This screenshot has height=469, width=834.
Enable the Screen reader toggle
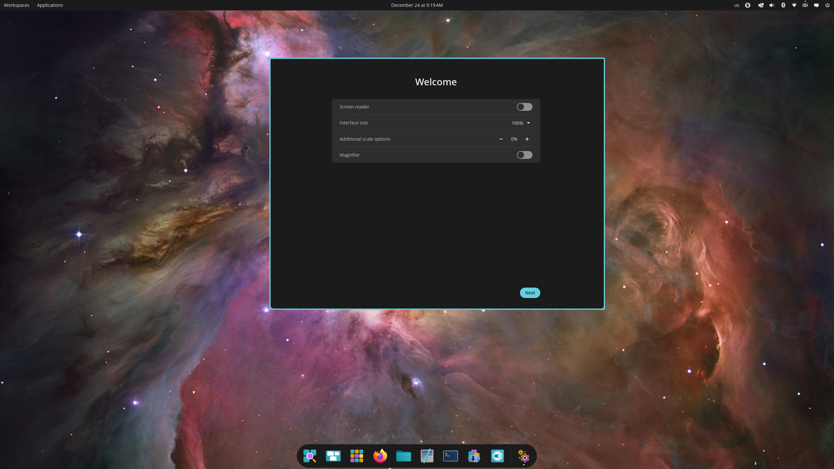(524, 106)
